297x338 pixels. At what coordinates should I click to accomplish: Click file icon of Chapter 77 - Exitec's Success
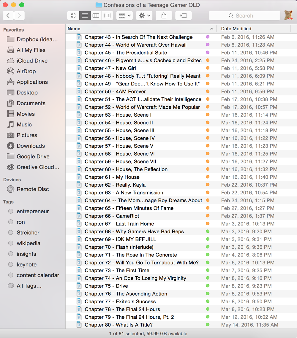pyautogui.click(x=79, y=301)
